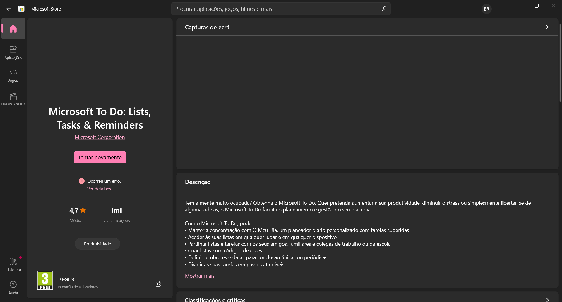This screenshot has width=562, height=302.
Task: Click the search magnifier icon
Action: pyautogui.click(x=384, y=9)
